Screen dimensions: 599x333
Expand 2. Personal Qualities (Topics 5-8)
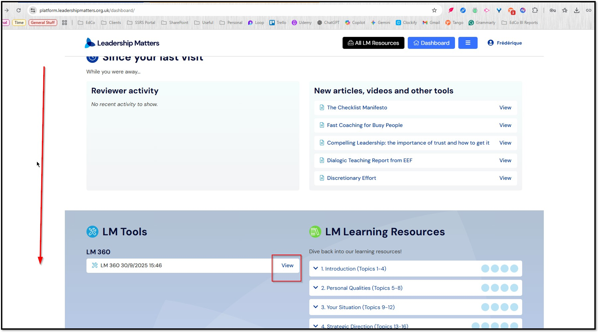[x=415, y=288]
